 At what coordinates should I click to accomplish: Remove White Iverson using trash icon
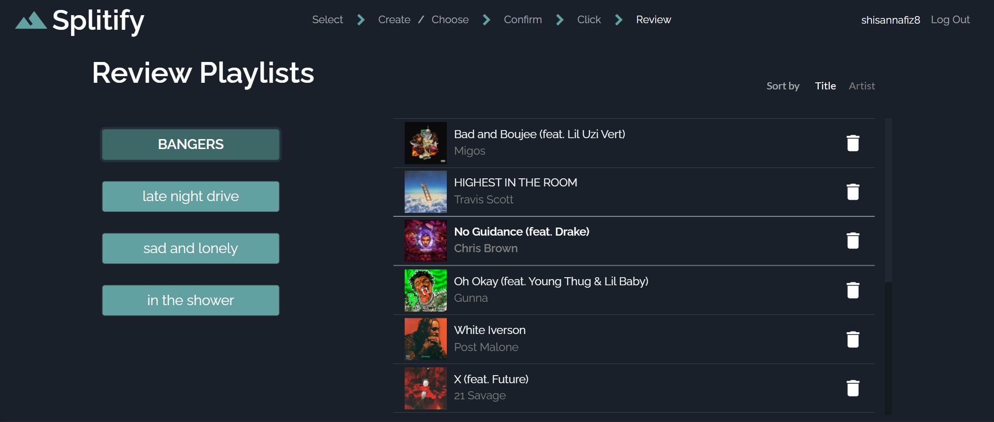point(852,339)
